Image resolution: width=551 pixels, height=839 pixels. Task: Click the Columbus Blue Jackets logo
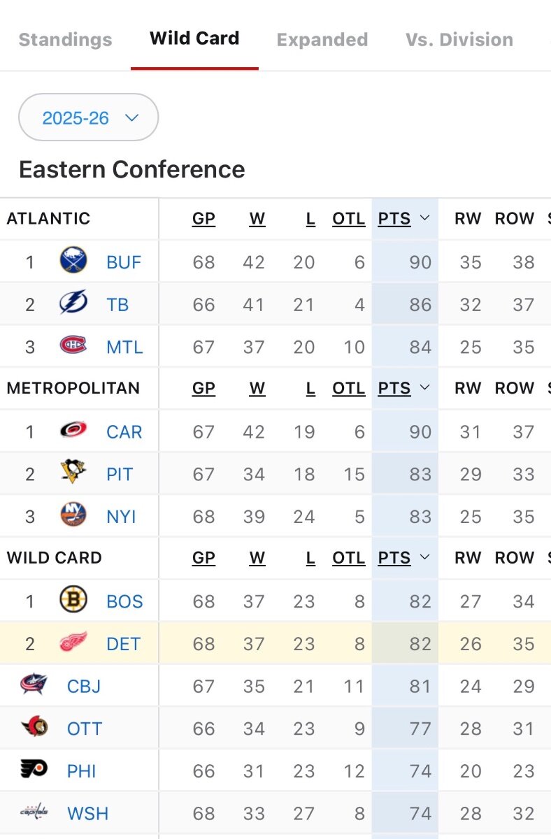34,685
